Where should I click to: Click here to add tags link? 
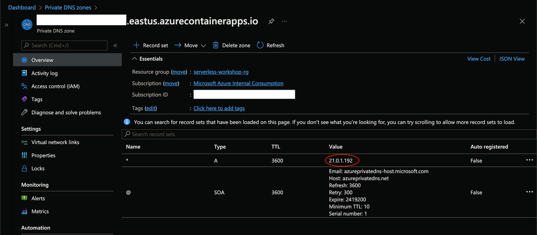click(x=219, y=108)
